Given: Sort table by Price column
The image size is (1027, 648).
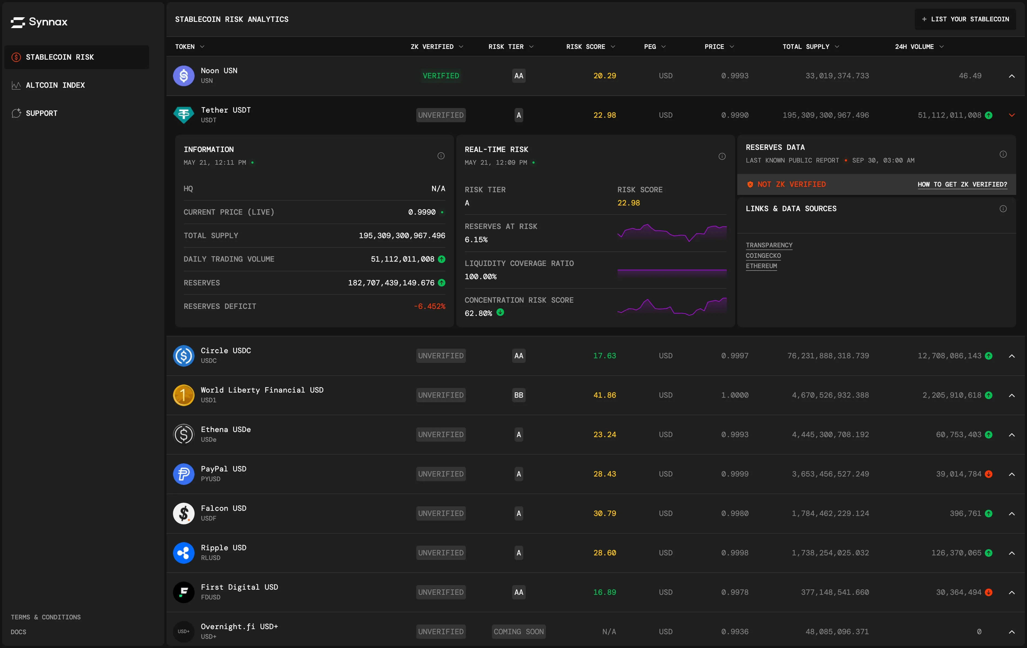Looking at the screenshot, I should coord(719,46).
